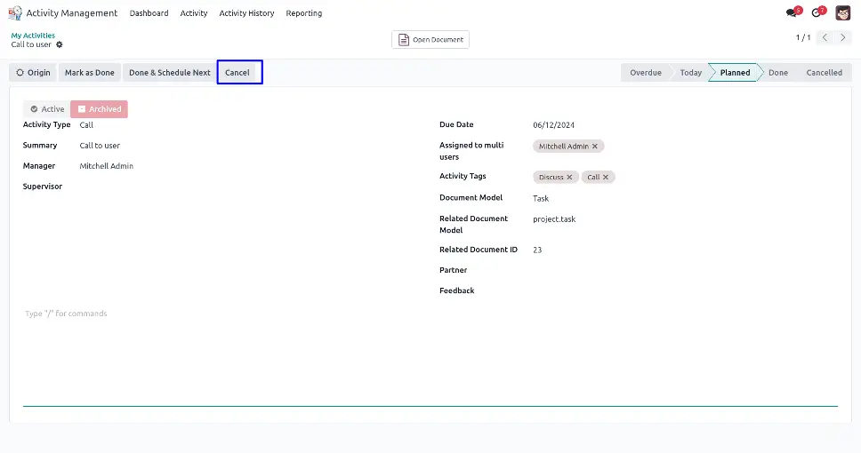Follow the My Activities breadcrumb link

[x=33, y=36]
